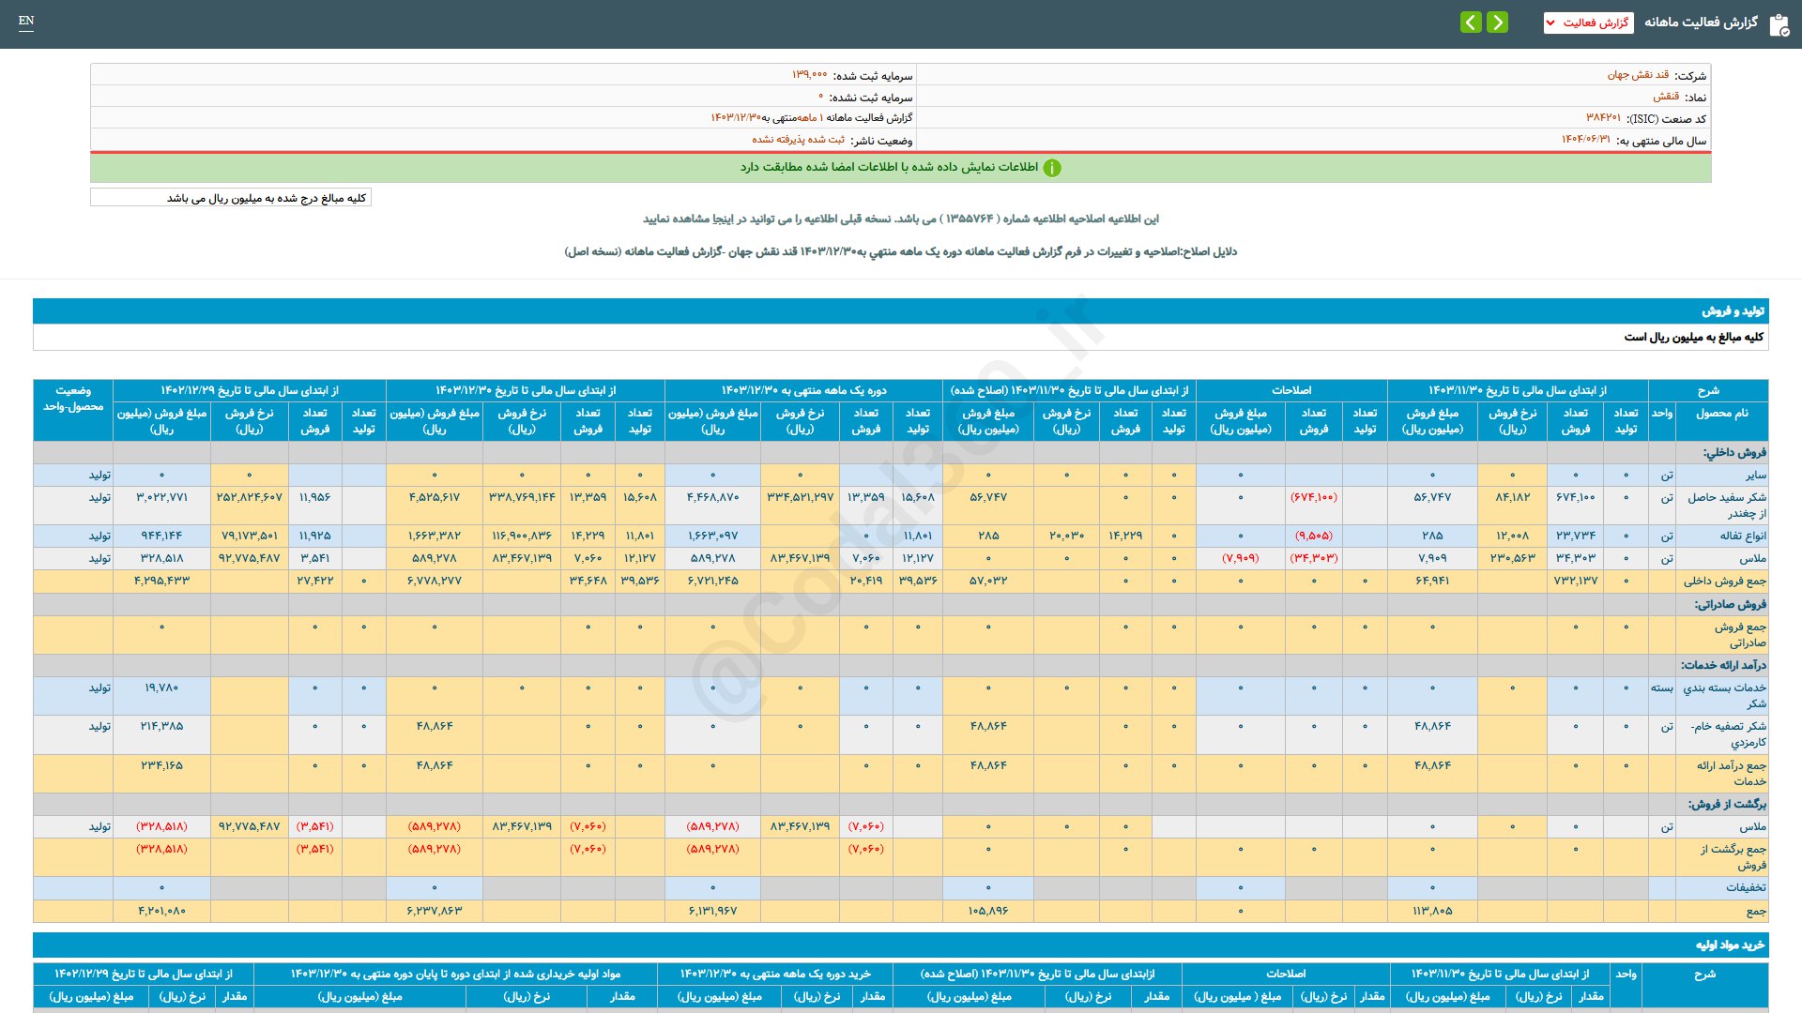Click molasses rate cell '۲۳۰,۵۶۳'
This screenshot has height=1013, width=1802.
1512,558
